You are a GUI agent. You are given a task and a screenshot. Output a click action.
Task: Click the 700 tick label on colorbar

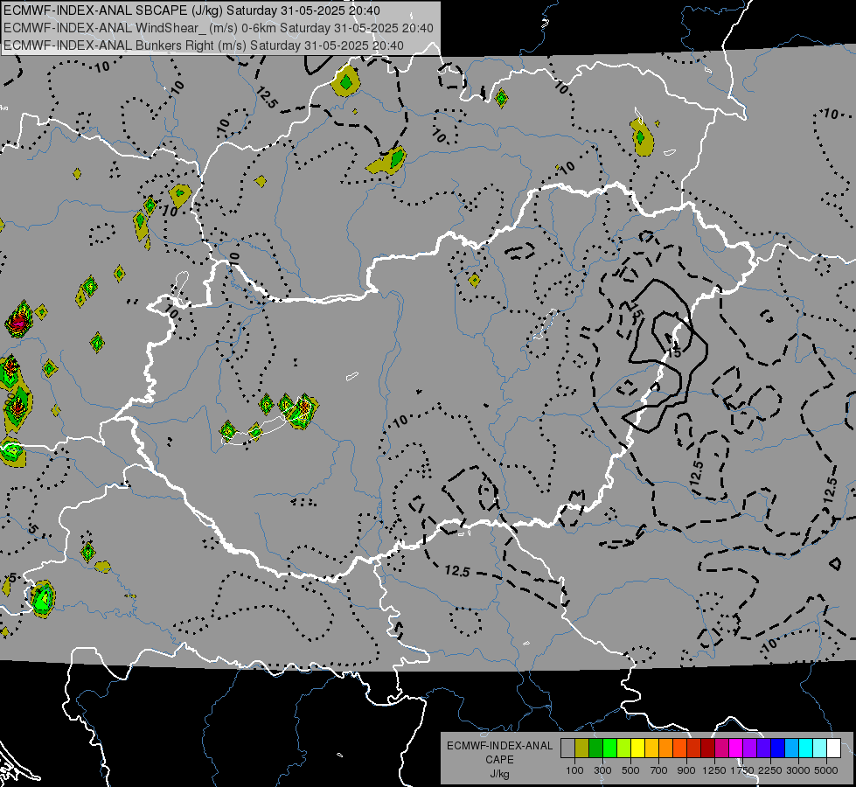tap(659, 770)
